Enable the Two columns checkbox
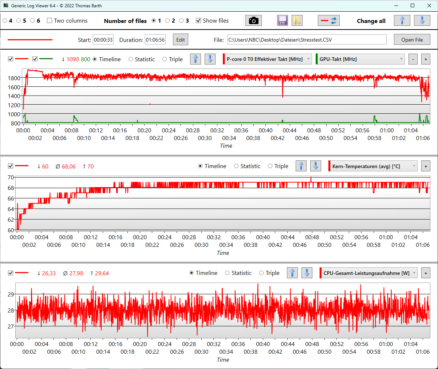 tap(50, 21)
